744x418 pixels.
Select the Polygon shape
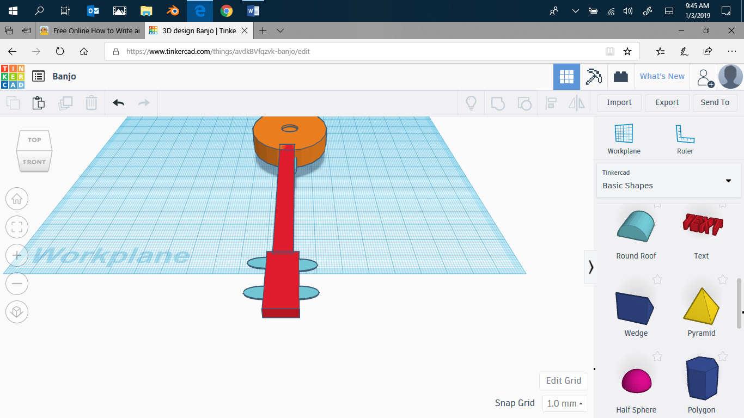pos(702,385)
